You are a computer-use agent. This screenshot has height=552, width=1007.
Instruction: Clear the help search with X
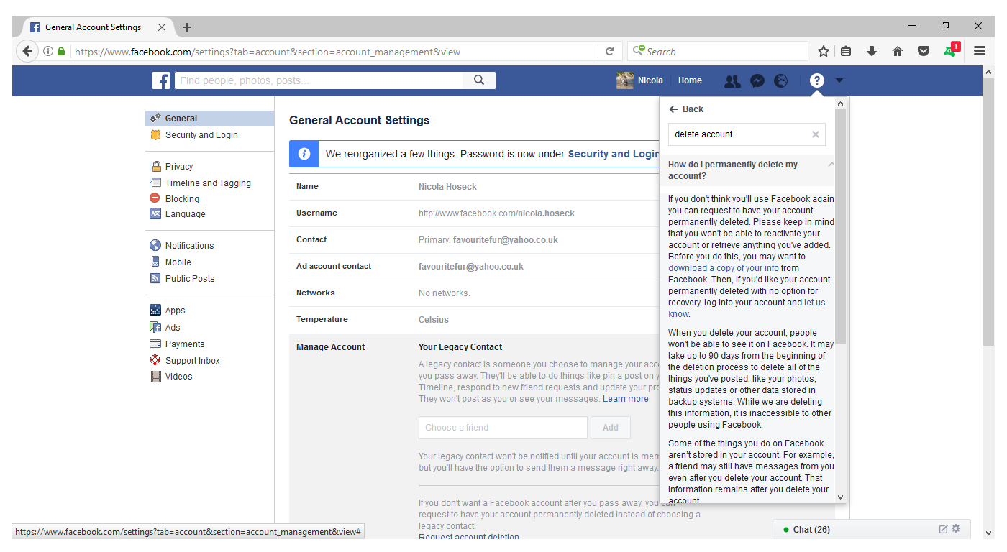(x=816, y=134)
